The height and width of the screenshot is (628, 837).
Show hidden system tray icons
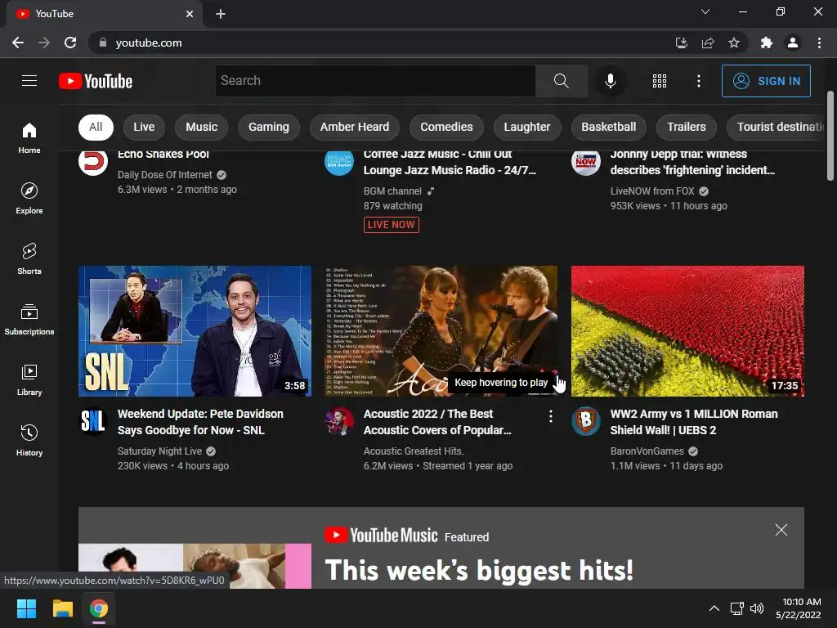[x=714, y=608]
